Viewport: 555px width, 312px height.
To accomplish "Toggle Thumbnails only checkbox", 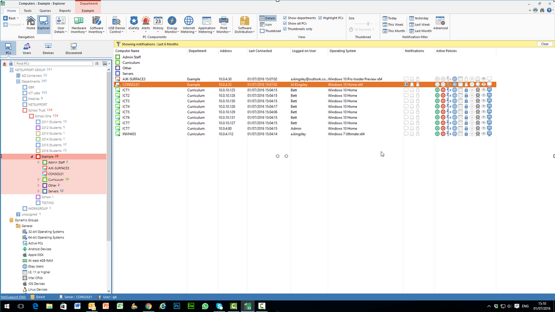I will 285,29.
